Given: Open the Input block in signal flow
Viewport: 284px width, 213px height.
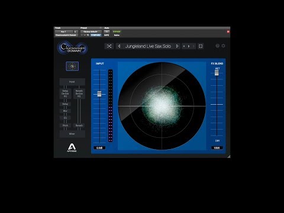Looking at the screenshot, I should 72,82.
